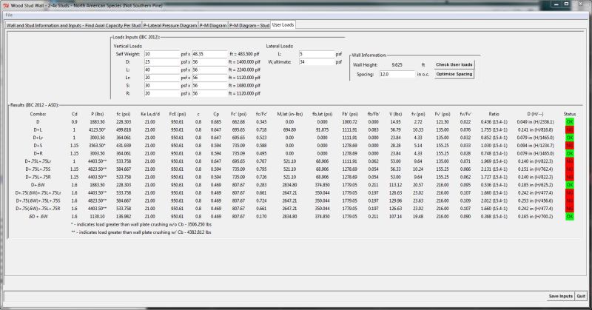This screenshot has width=592, height=310.
Task: Click the Ratio column header
Action: coord(494,114)
